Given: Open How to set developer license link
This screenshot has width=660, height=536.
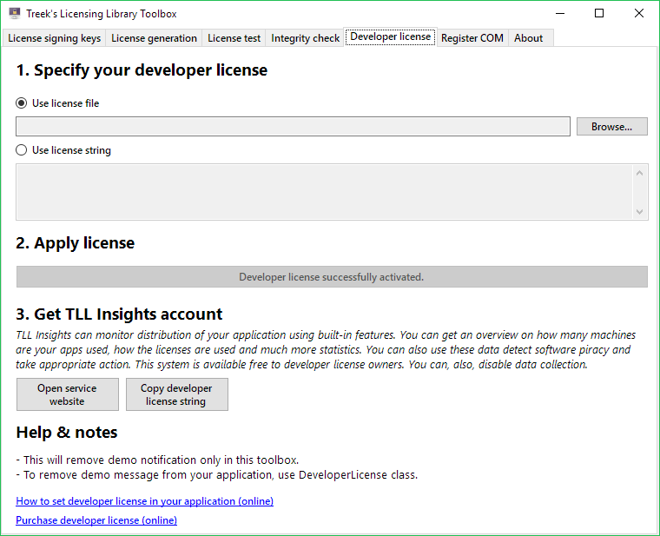Looking at the screenshot, I should coord(144,501).
